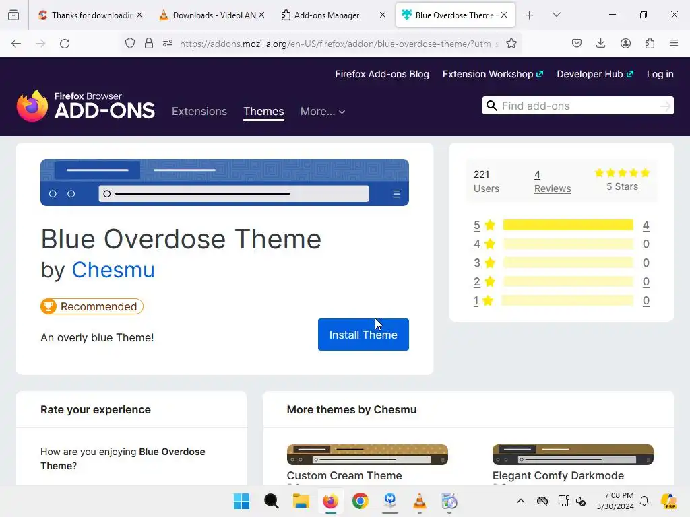Image resolution: width=690 pixels, height=517 pixels.
Task: Focus the Find add-ons search field
Action: click(577, 106)
